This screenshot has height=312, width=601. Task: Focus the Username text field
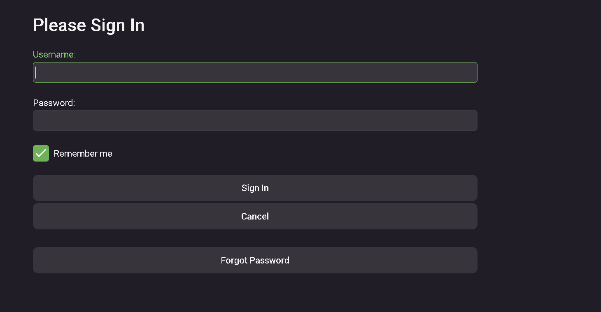[x=255, y=72]
